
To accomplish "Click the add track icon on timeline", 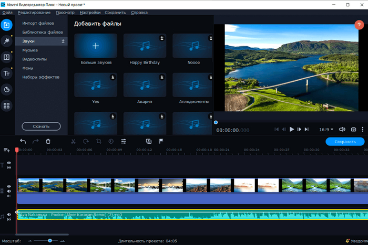I will [x=7, y=150].
